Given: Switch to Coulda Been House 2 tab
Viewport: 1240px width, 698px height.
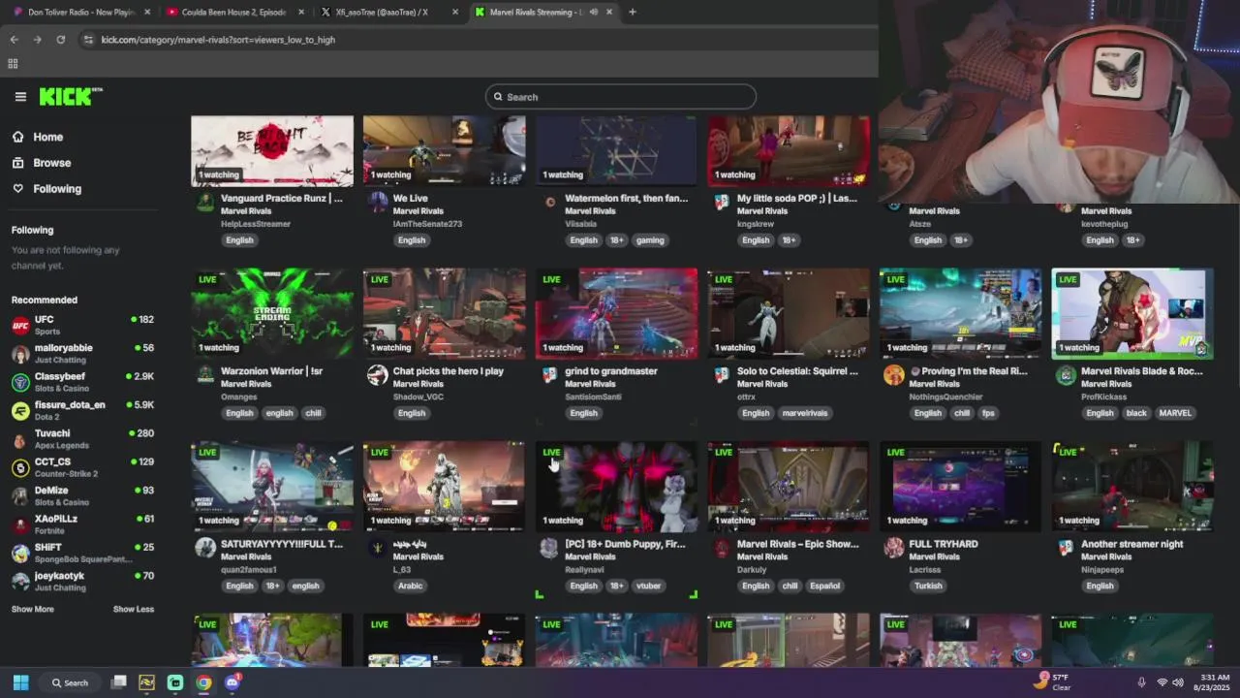Looking at the screenshot, I should [x=233, y=12].
